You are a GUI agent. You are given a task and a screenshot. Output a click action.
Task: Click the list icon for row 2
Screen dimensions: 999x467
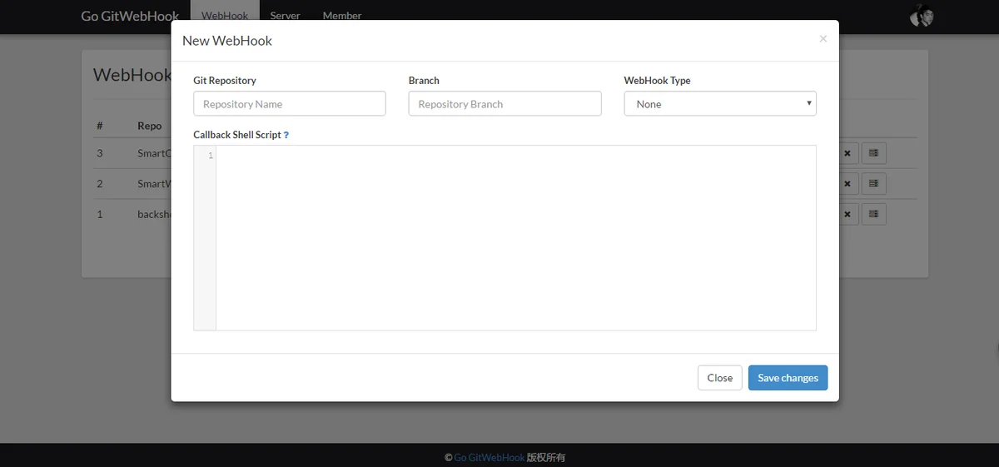tap(873, 184)
